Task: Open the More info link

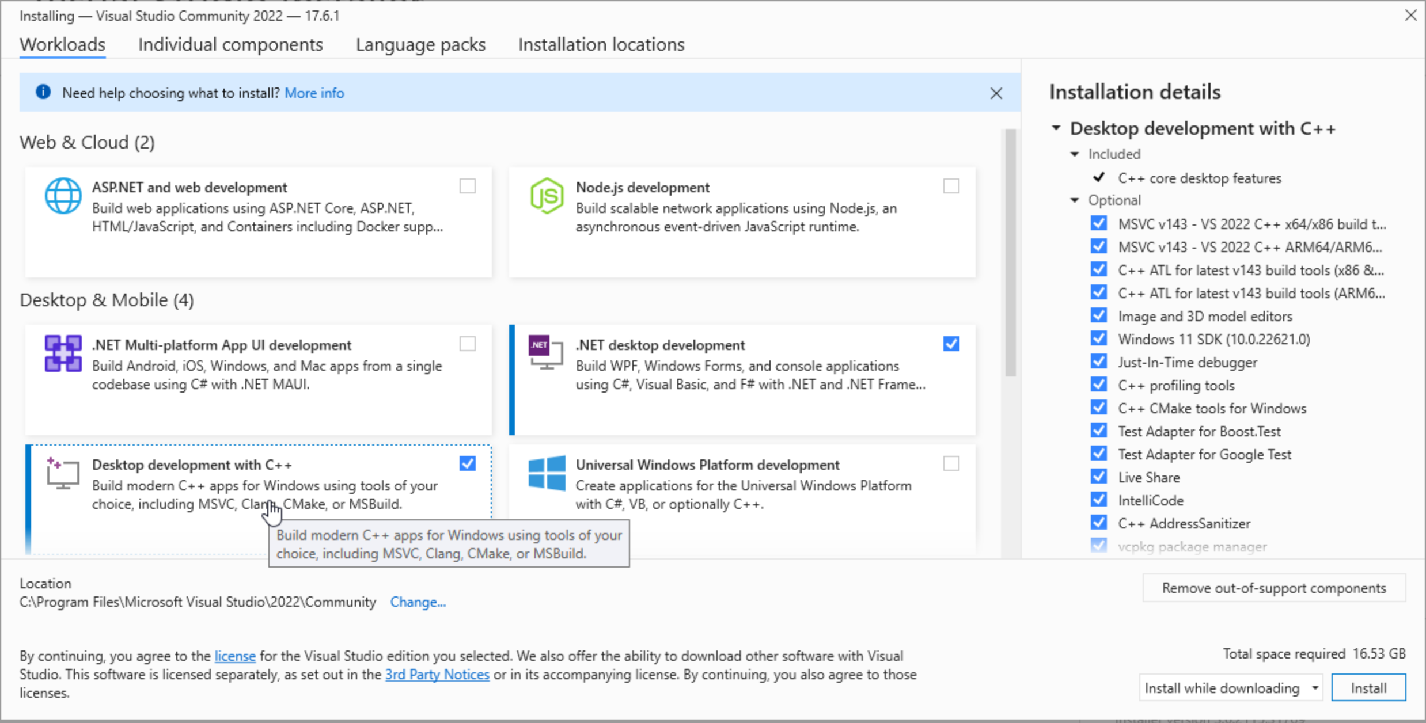Action: (x=314, y=93)
